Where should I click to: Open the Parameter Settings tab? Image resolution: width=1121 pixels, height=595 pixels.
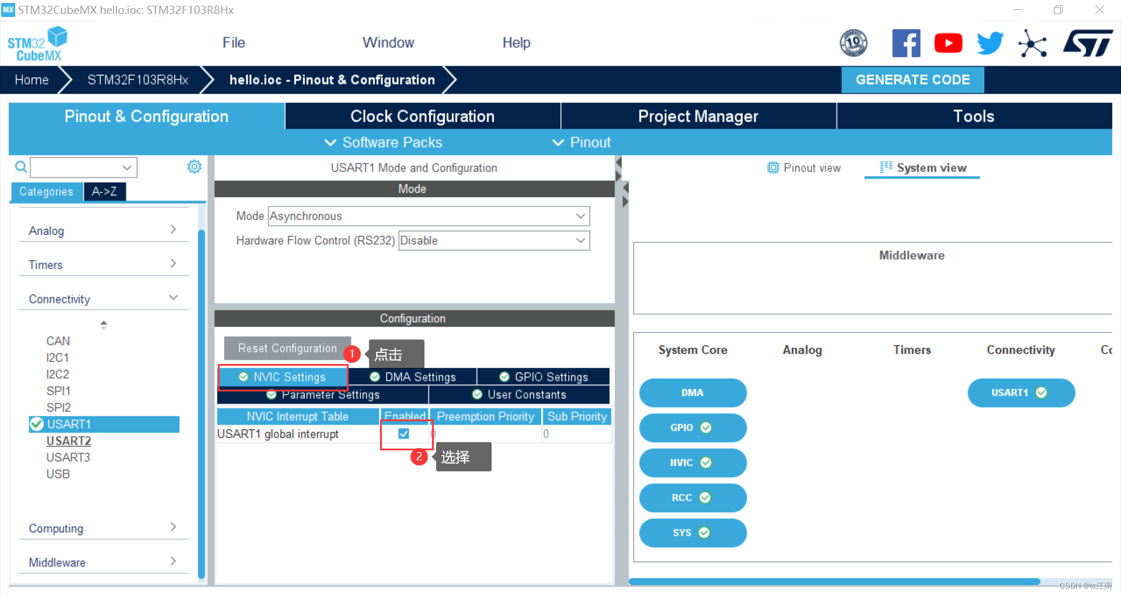pos(323,395)
